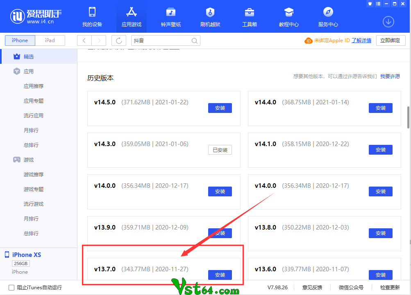Switch to the iPad tab
This screenshot has width=411, height=295.
[50, 41]
